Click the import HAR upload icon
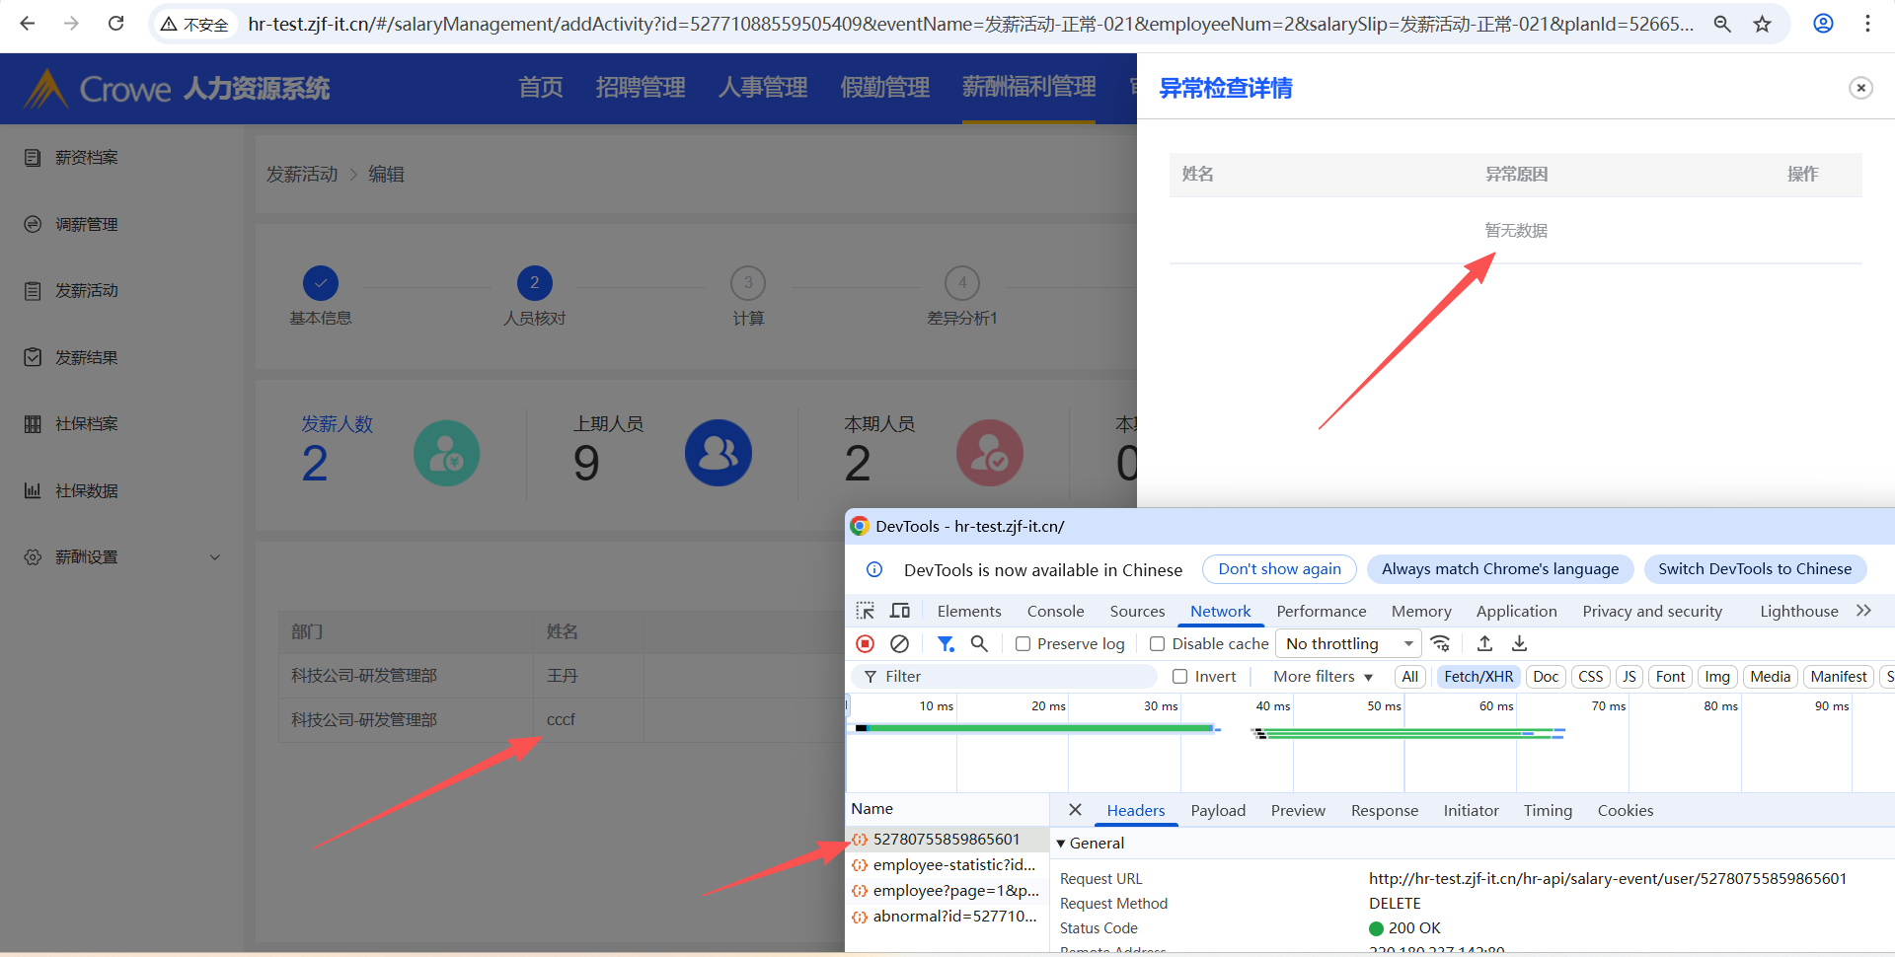 tap(1484, 643)
